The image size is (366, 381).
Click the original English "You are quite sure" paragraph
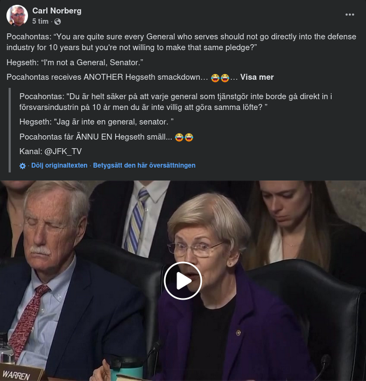pyautogui.click(x=181, y=42)
